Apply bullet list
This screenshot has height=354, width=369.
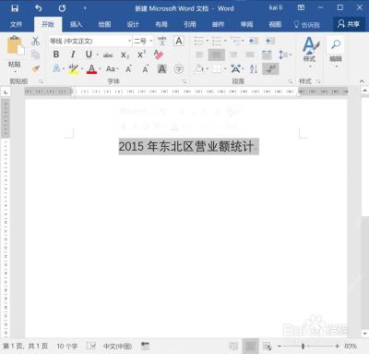[x=199, y=41]
